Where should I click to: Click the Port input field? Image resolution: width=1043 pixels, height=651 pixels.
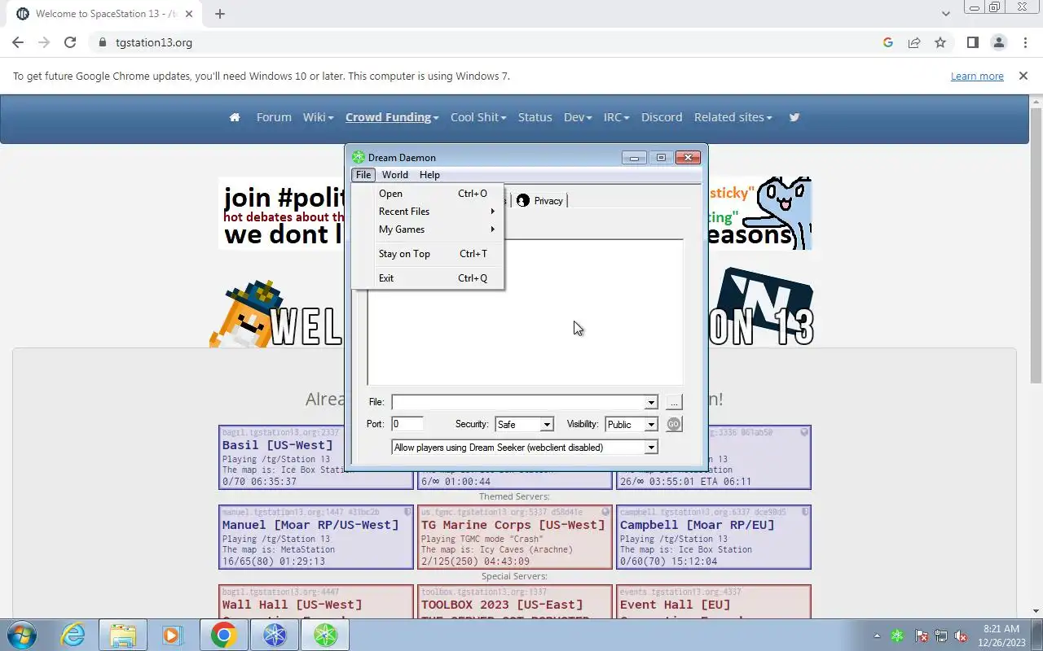coord(407,424)
